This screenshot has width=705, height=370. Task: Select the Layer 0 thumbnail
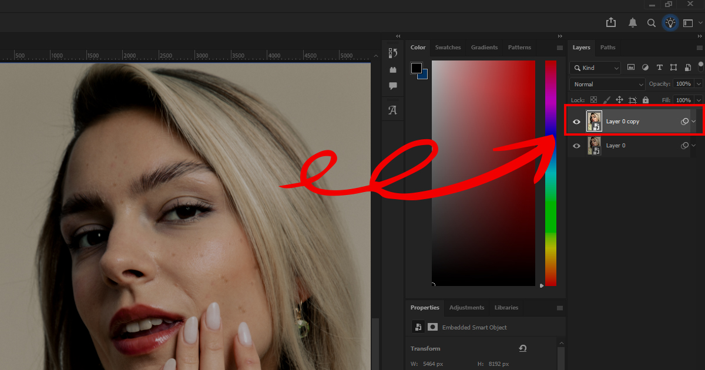tap(594, 146)
